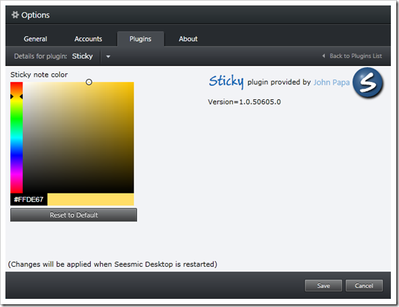Click the #FFDE67 hex value field
Viewport: 399px width, 307px height.
click(28, 200)
